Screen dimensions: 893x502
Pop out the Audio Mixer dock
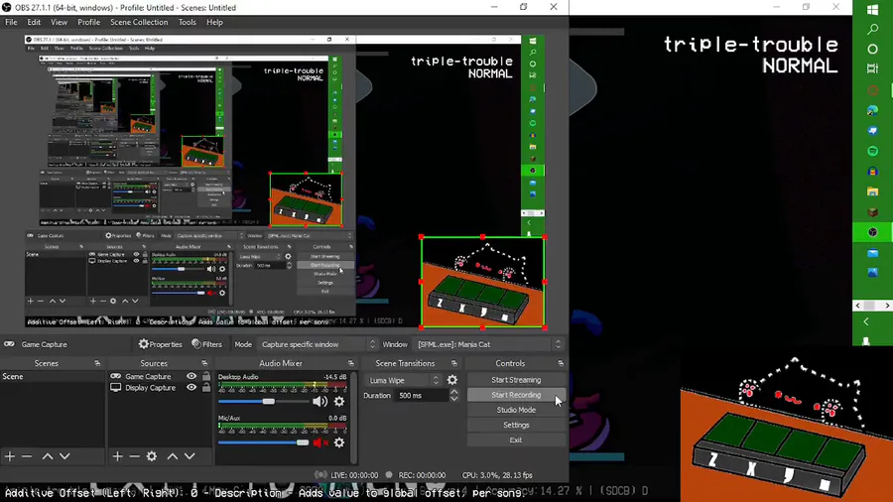point(351,363)
